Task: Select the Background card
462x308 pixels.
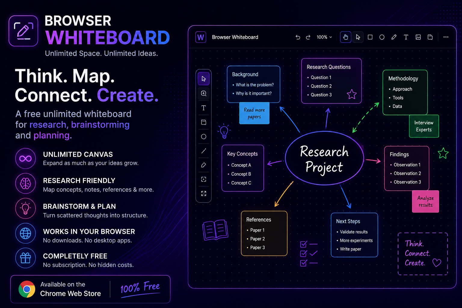Action: click(x=254, y=84)
